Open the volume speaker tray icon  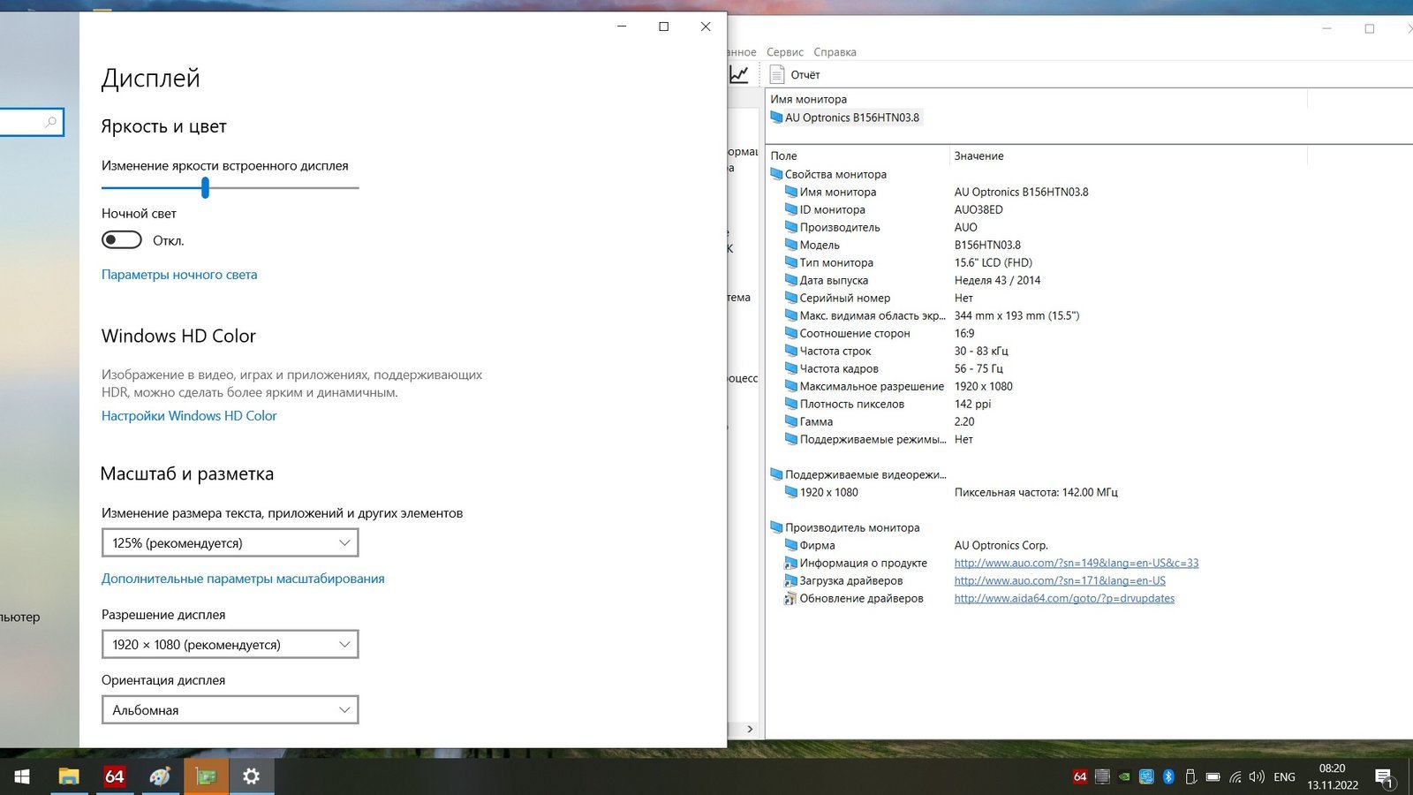click(1257, 777)
